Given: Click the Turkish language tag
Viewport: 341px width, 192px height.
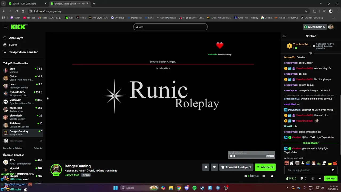Looking at the screenshot, I should pyautogui.click(x=86, y=175).
